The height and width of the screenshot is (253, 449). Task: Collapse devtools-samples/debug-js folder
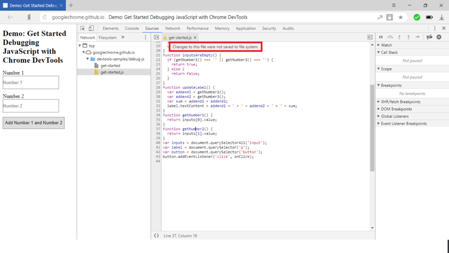click(88, 59)
